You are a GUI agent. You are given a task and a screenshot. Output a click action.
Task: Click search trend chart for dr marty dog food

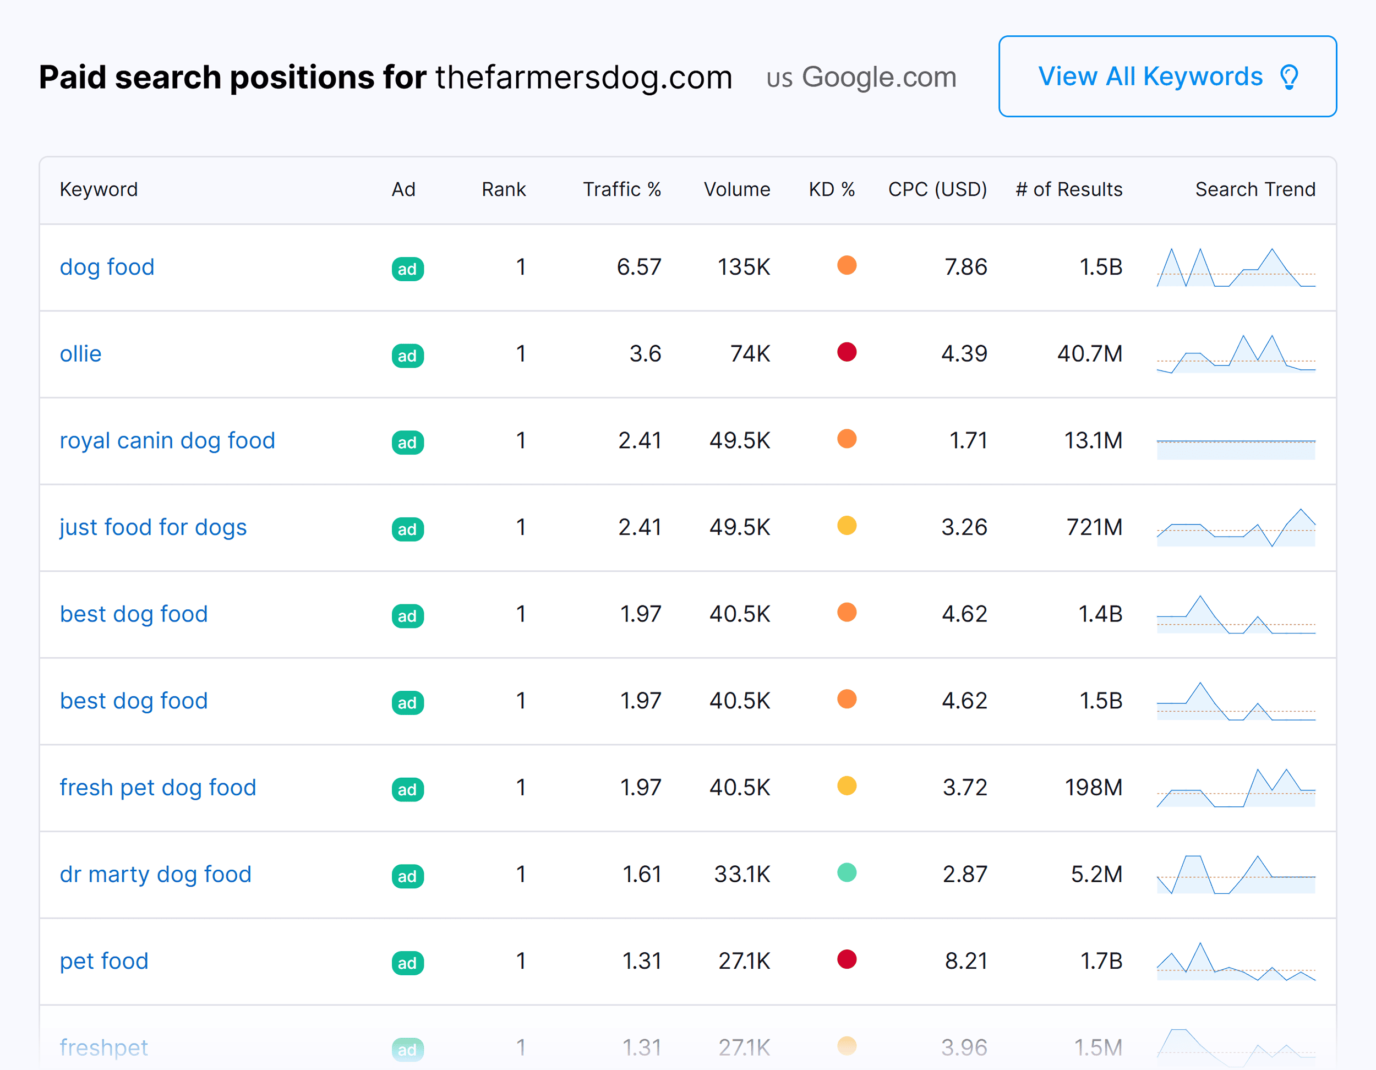[x=1236, y=875]
